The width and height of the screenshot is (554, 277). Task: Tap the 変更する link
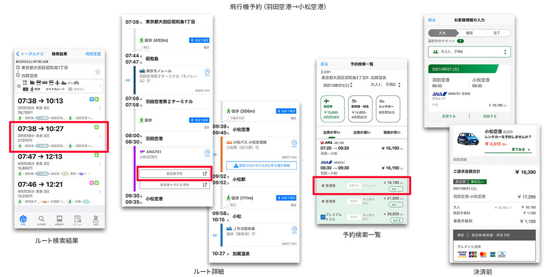[x=449, y=116]
